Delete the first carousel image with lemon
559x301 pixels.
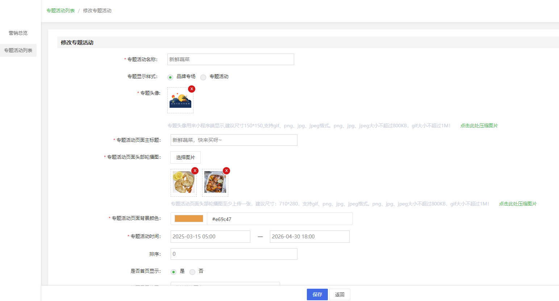[x=195, y=171]
